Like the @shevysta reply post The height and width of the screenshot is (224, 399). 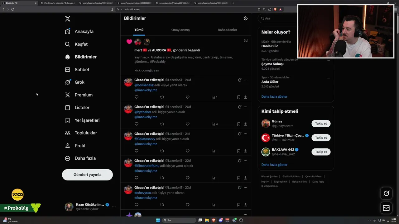point(188,205)
